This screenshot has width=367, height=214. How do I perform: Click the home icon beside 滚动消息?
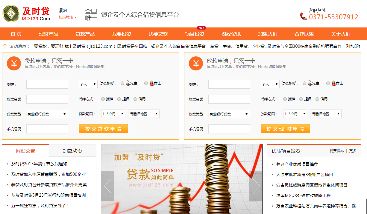(x=5, y=46)
